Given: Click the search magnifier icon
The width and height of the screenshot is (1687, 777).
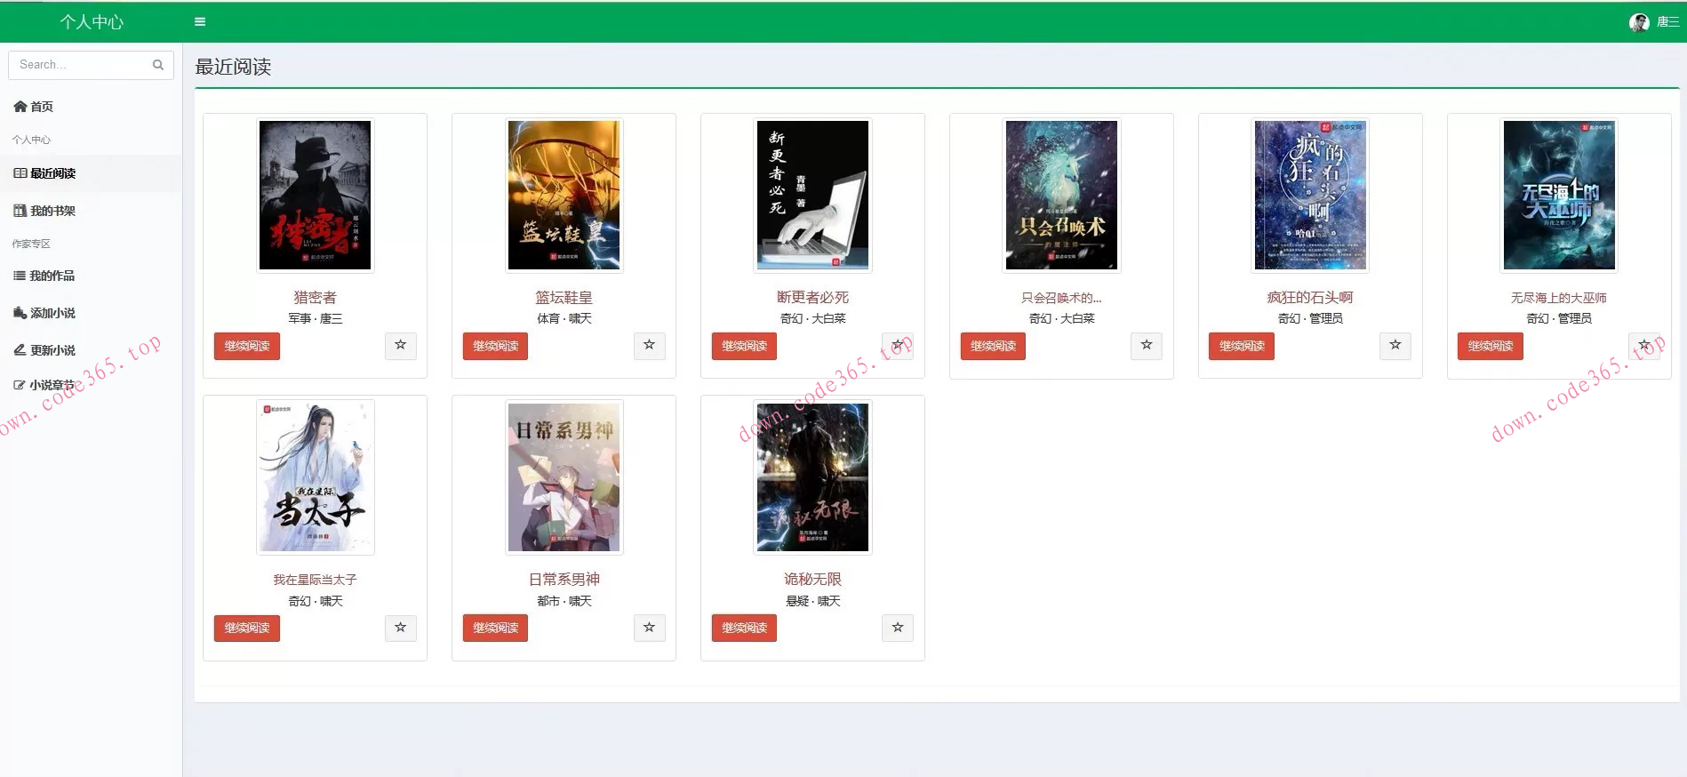Looking at the screenshot, I should tap(158, 65).
